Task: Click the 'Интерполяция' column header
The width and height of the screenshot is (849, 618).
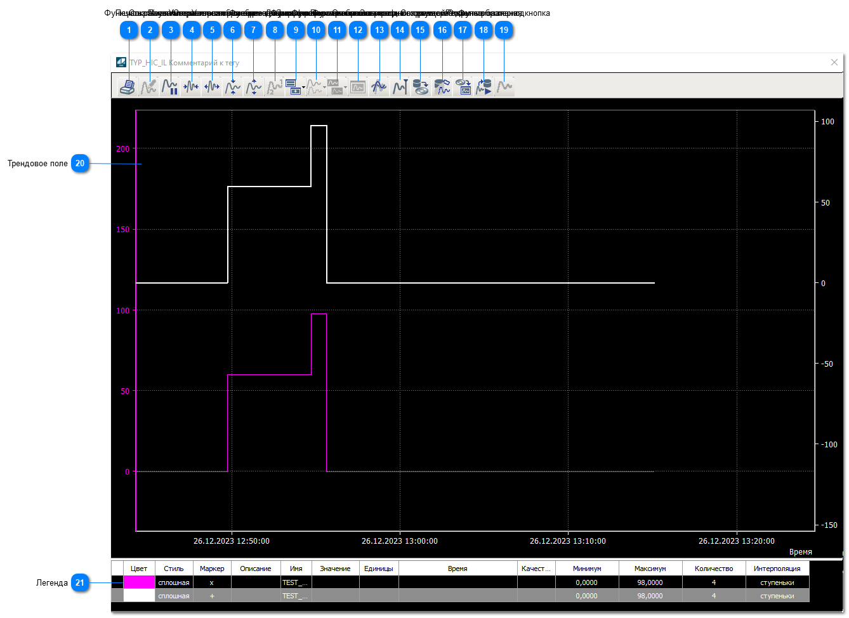Action: point(777,569)
